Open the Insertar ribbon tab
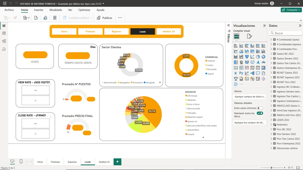Screen dimensions: 303x170 click(39, 10)
